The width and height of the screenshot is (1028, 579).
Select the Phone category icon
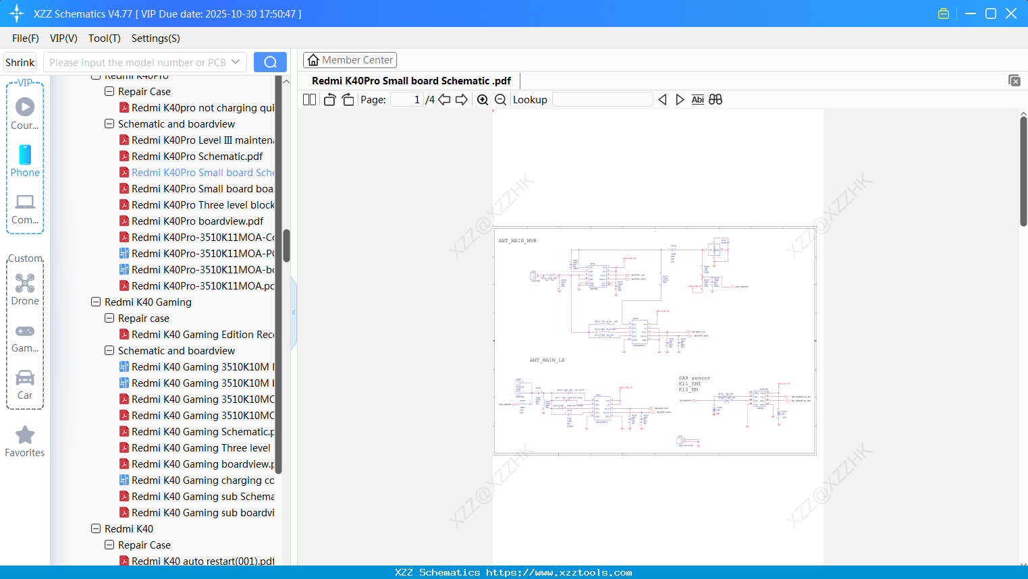tap(25, 161)
